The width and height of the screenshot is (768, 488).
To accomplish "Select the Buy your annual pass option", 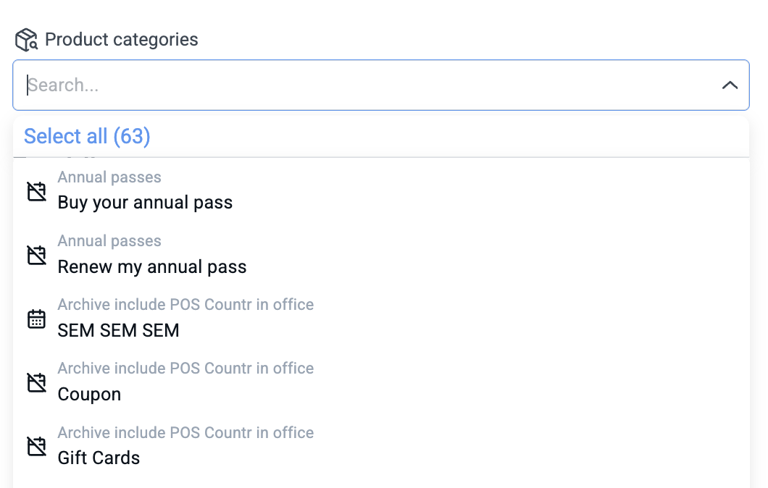I will click(381, 191).
